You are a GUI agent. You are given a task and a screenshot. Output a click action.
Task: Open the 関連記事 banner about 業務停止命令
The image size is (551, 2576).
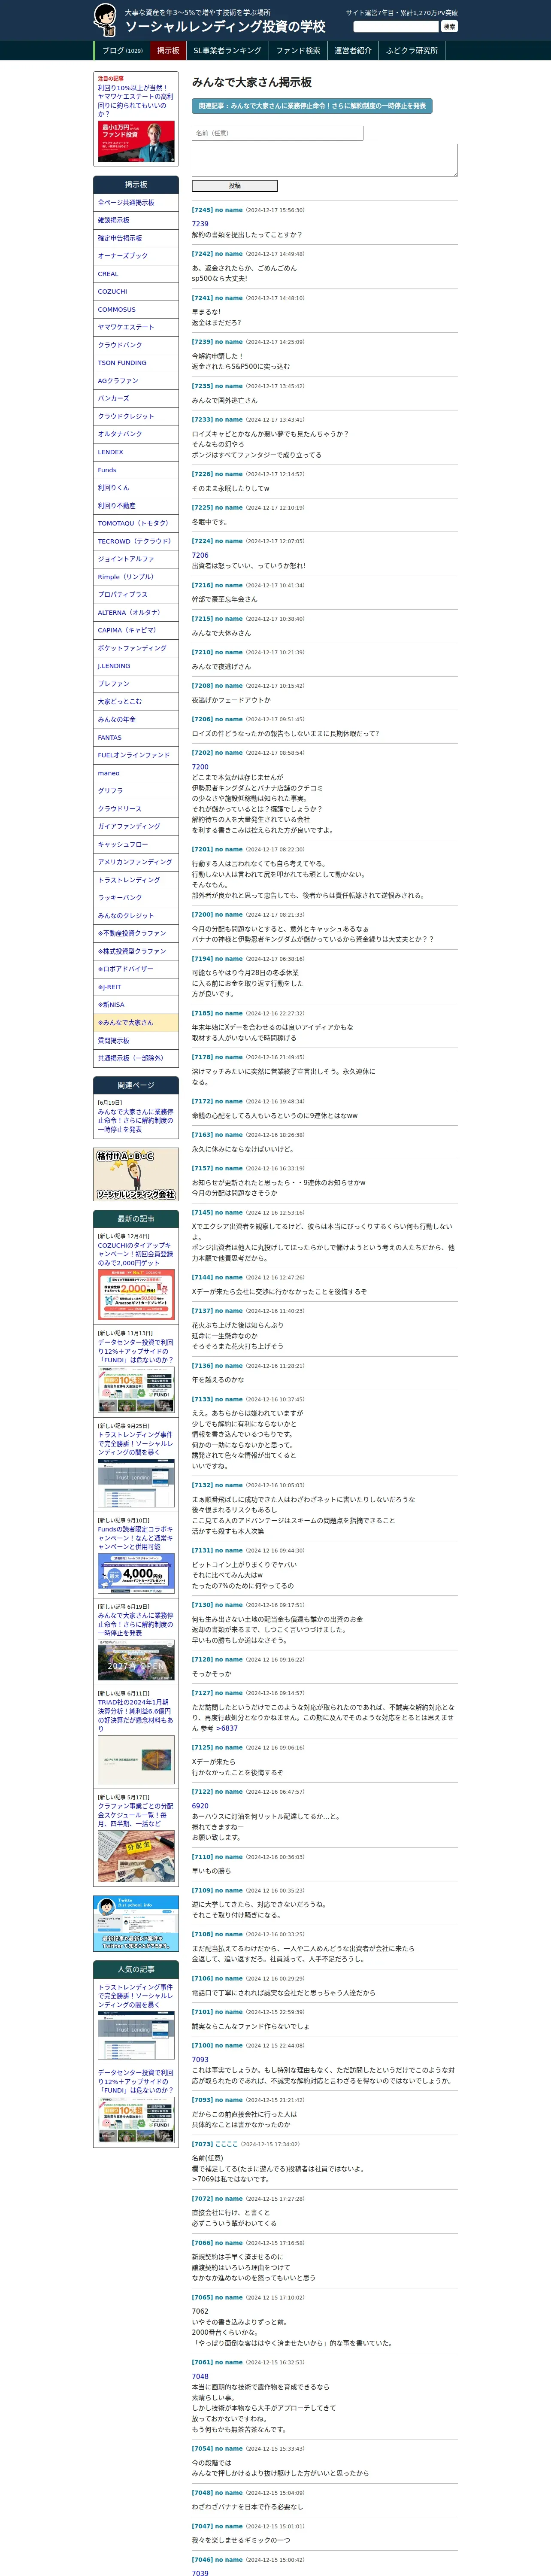click(x=312, y=106)
